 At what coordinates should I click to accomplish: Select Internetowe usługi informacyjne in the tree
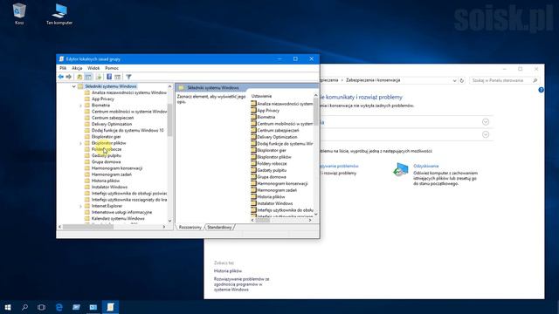click(x=121, y=212)
